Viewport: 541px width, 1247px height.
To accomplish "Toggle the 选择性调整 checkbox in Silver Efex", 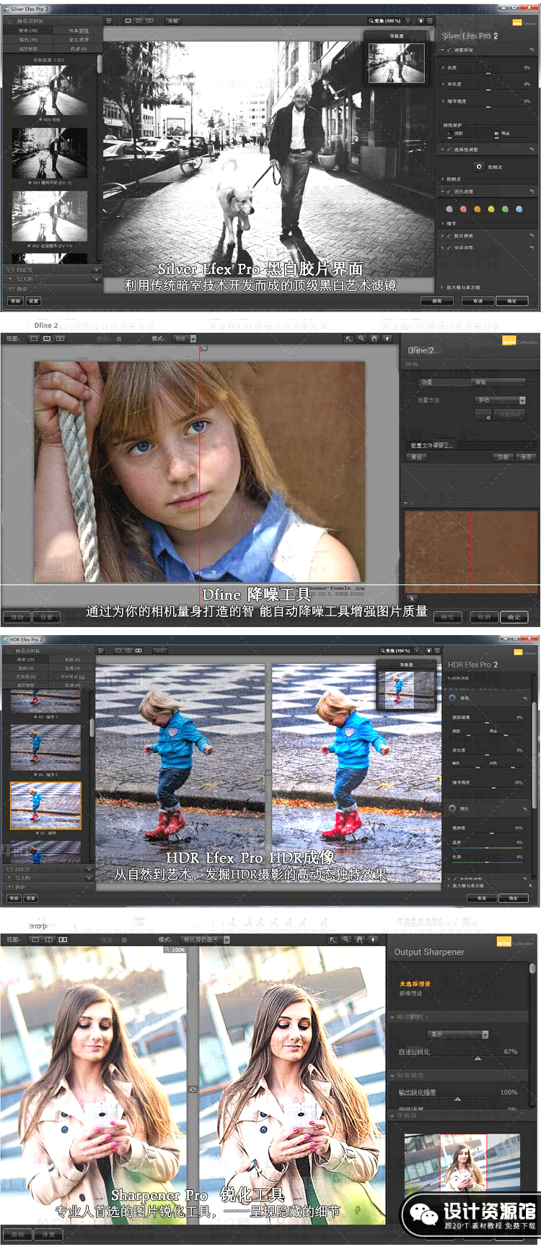I will tap(449, 150).
